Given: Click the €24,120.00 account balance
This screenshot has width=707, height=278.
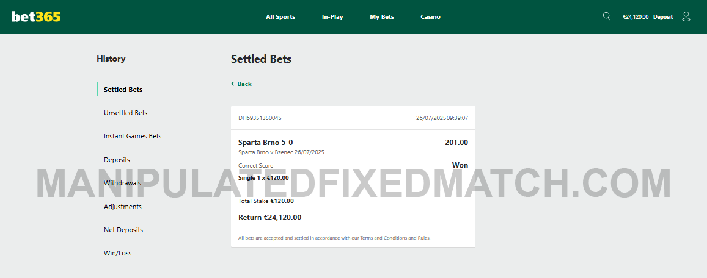Looking at the screenshot, I should coord(635,17).
